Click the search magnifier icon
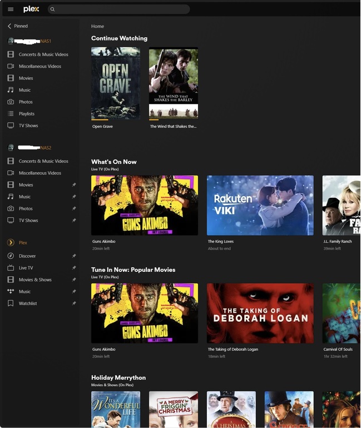The height and width of the screenshot is (428, 361). 52,9
